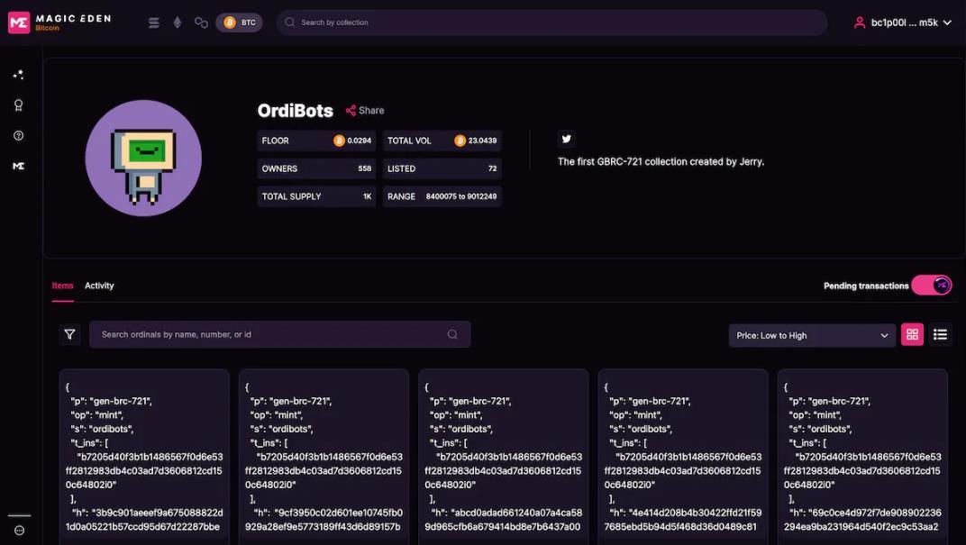Switch to list view layout

(x=940, y=335)
